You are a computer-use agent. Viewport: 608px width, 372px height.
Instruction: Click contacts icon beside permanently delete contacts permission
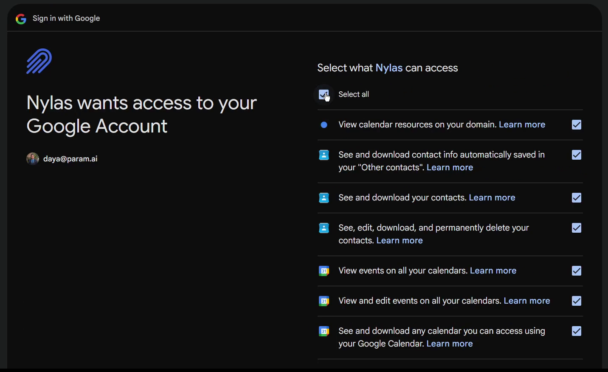tap(324, 228)
